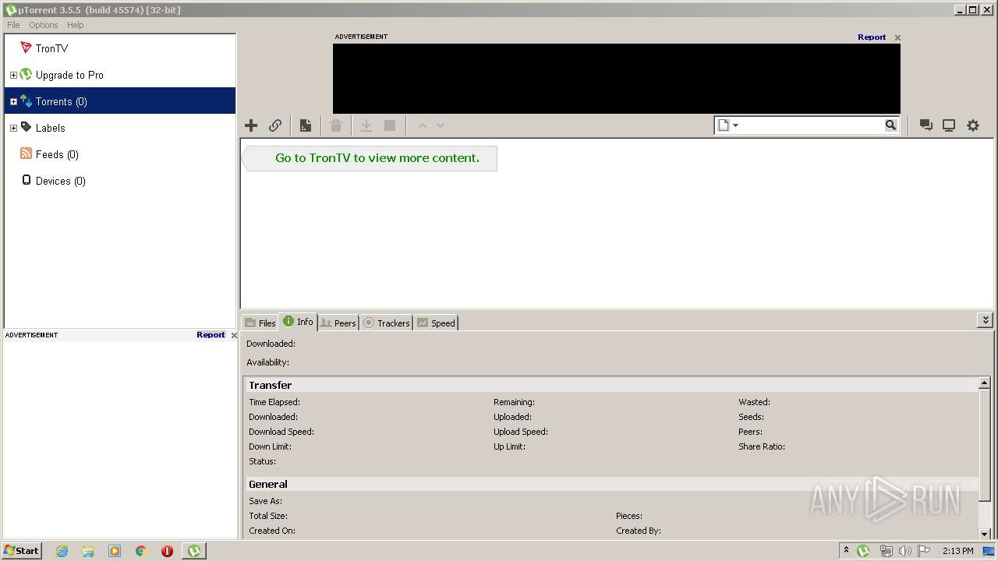Expand the Torrents tree node
998x561 pixels.
click(x=13, y=102)
